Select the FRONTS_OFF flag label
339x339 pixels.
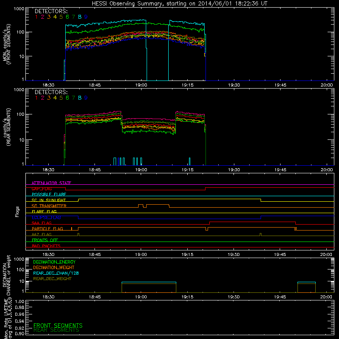tap(45, 240)
